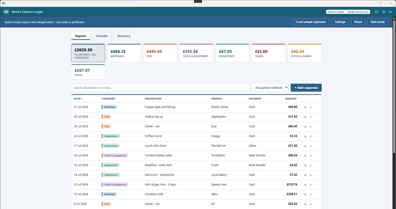Click the Reset button
The width and height of the screenshot is (396, 209).
(x=358, y=22)
